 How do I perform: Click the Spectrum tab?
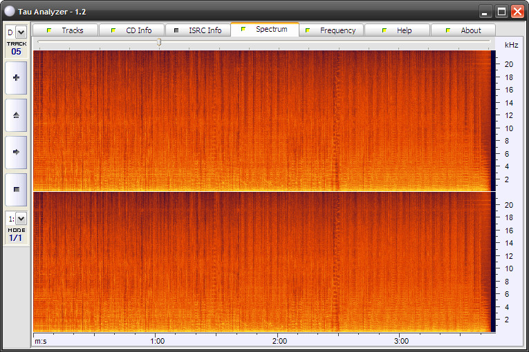pos(264,30)
